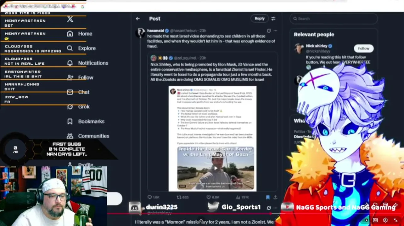Open the quoted post's profile avatar
The height and width of the screenshot is (226, 404).
tap(153, 58)
